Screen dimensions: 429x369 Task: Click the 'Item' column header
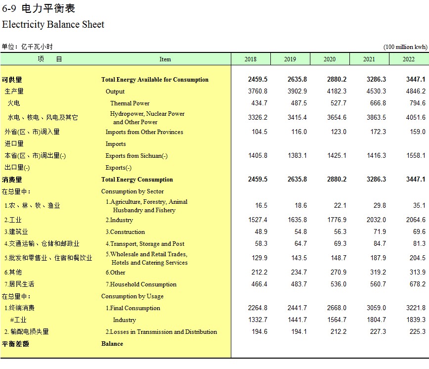pyautogui.click(x=165, y=59)
